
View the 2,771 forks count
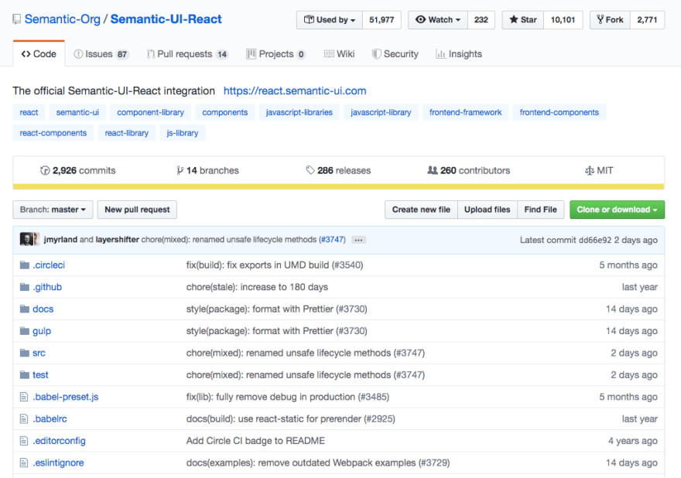[x=647, y=20]
